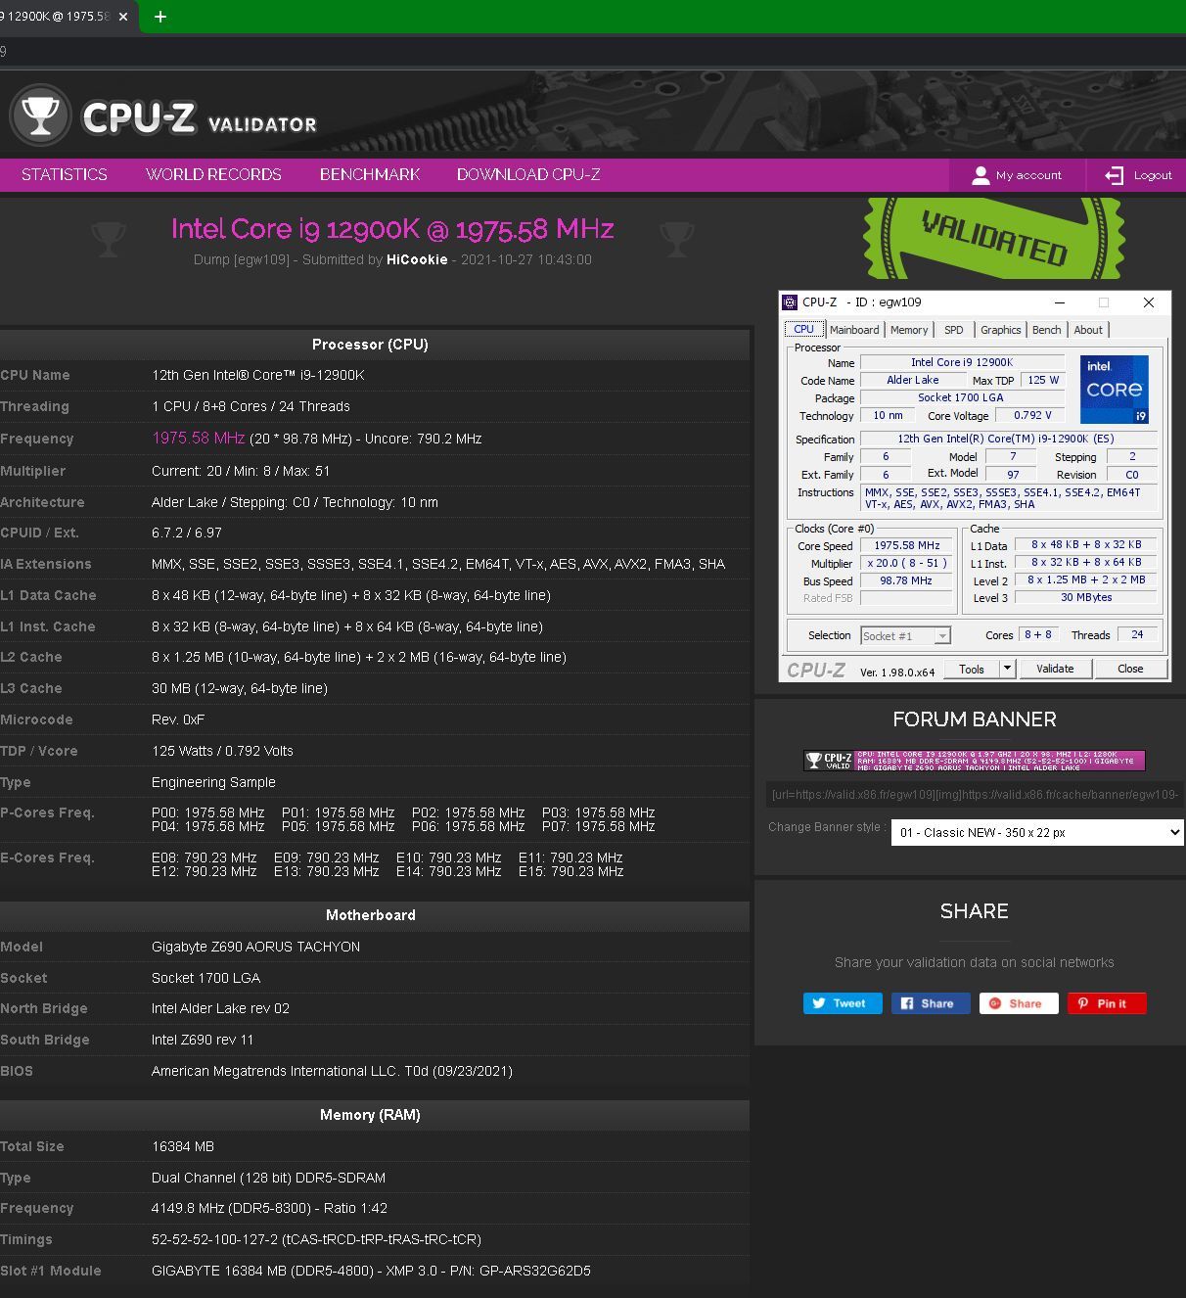Click the VALIDATED green stamp

pos(993,238)
